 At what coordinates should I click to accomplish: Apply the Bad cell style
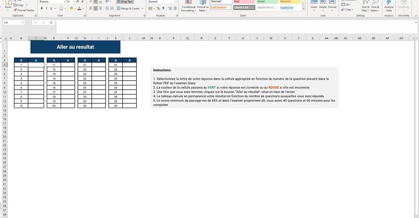tap(244, 2)
